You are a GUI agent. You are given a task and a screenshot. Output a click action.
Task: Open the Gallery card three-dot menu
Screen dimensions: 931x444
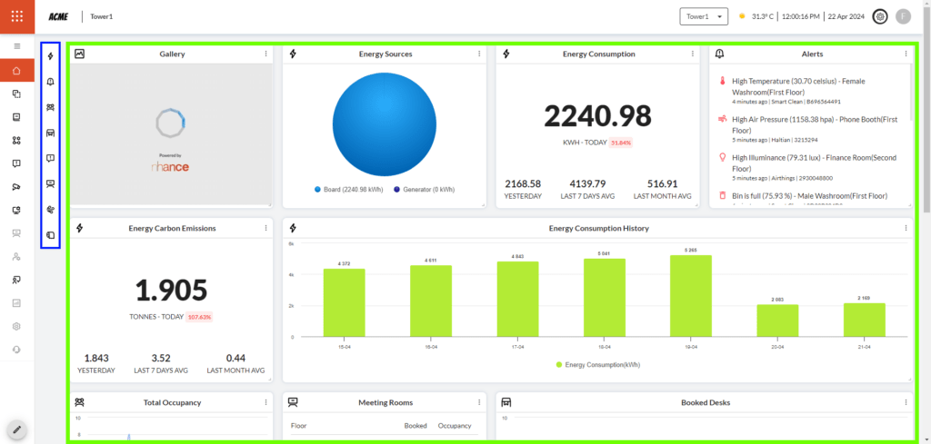click(265, 54)
